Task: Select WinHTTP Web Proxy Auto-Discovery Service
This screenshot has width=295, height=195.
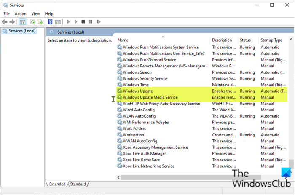Action: coord(202,104)
